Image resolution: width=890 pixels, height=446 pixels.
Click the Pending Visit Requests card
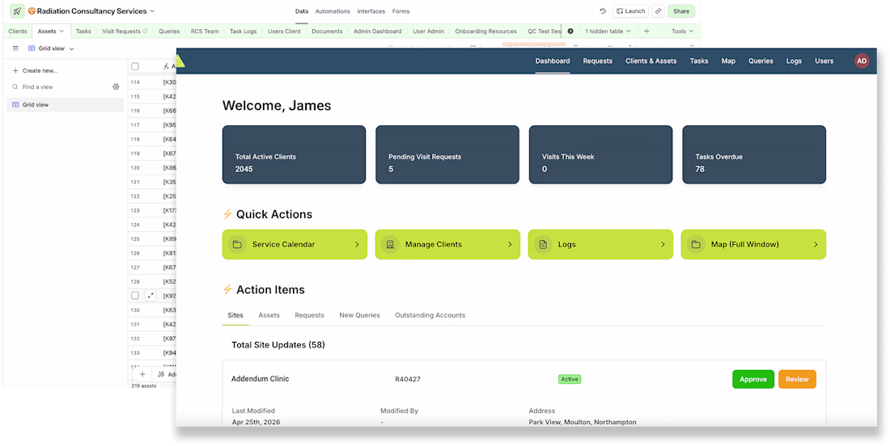click(447, 154)
